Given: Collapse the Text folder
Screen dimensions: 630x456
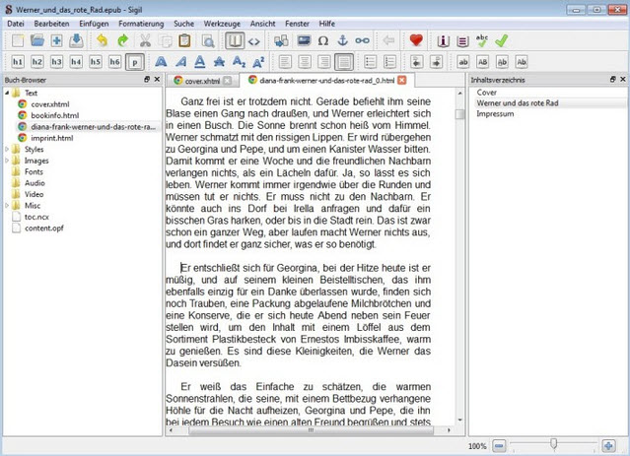Looking at the screenshot, I should pos(7,93).
